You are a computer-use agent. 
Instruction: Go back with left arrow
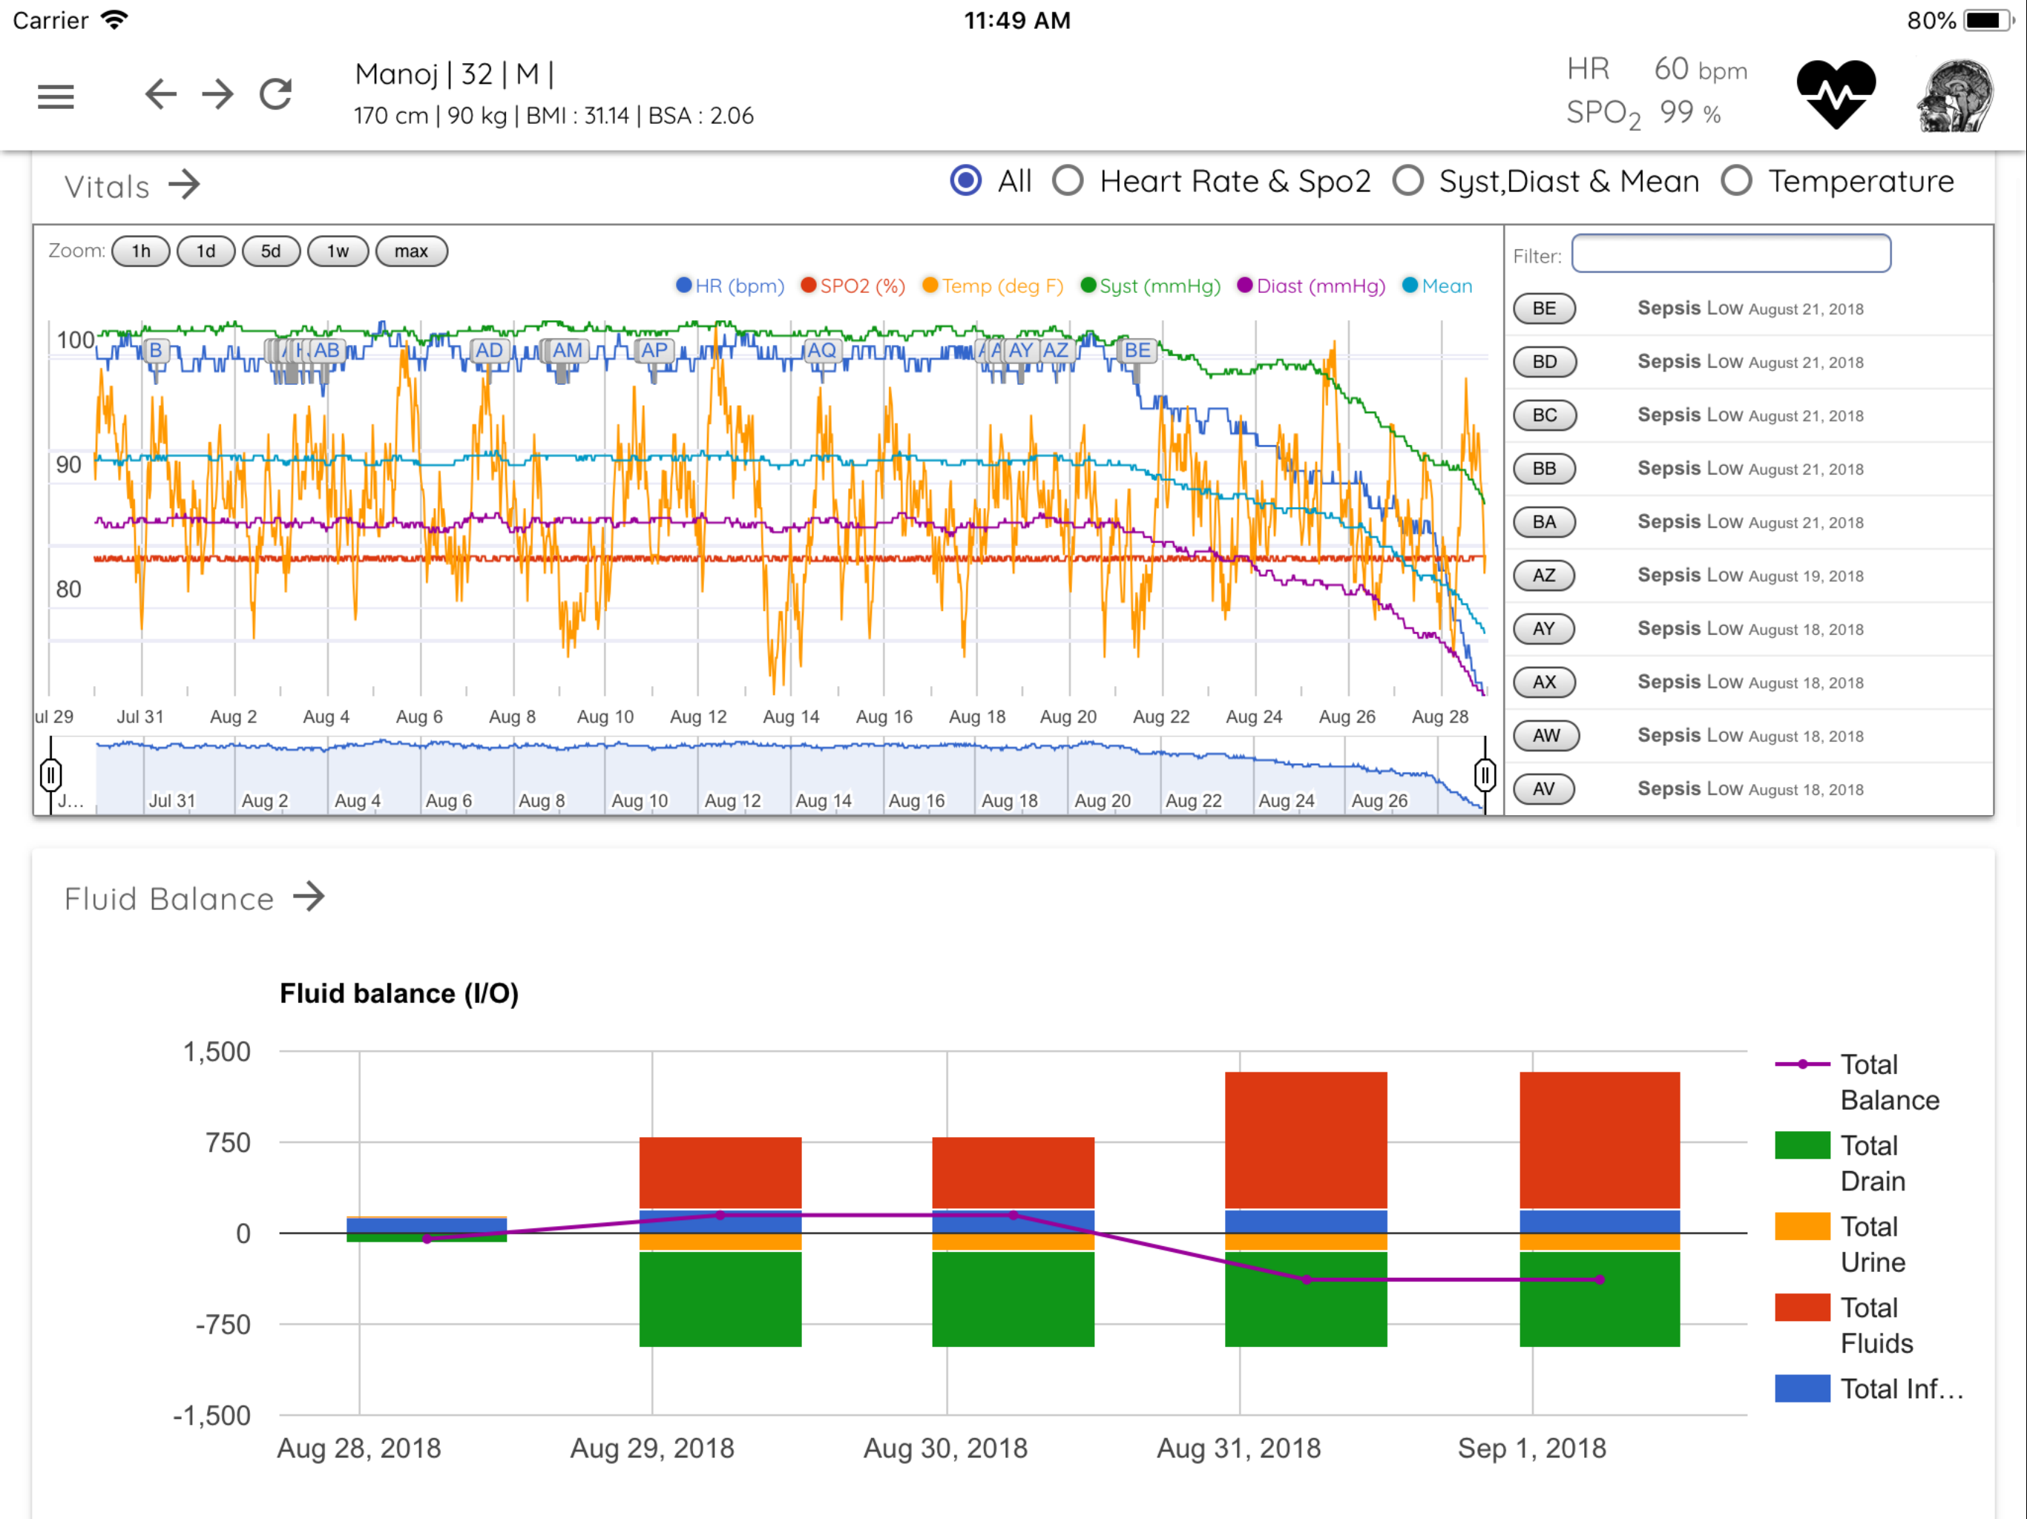tap(160, 93)
